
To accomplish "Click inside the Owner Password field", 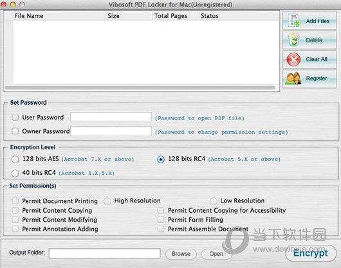I will point(111,131).
